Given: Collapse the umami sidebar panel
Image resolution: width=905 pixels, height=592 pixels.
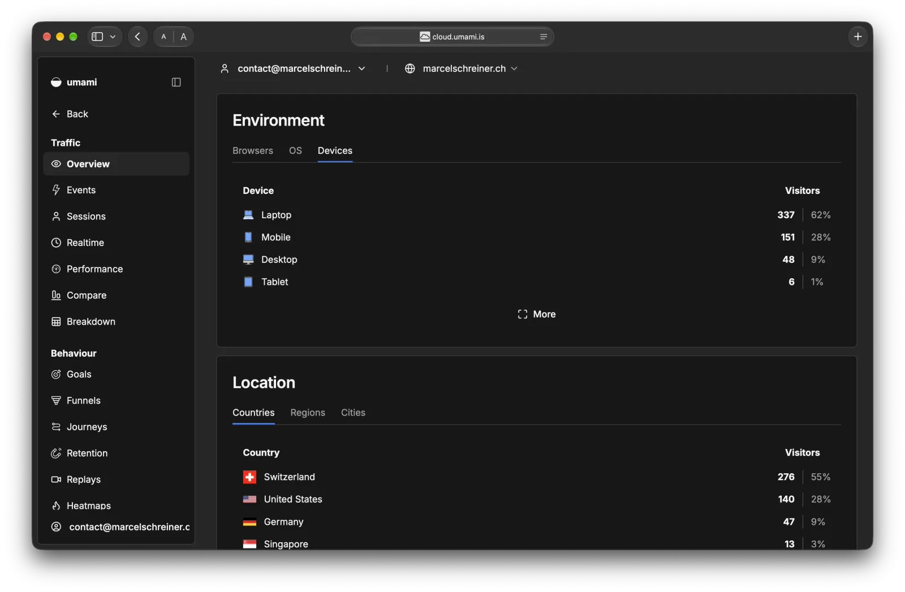Looking at the screenshot, I should click(x=176, y=82).
